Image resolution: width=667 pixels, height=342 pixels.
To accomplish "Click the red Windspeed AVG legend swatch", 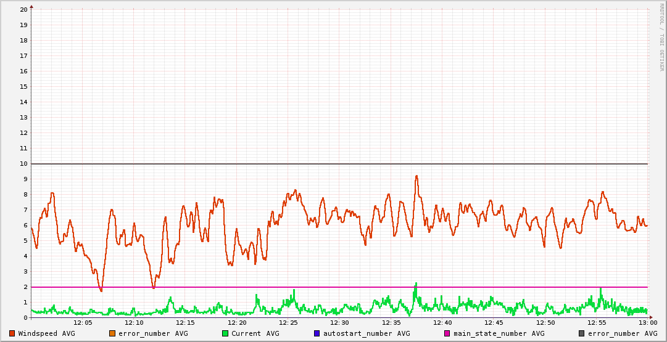I will coord(12,333).
